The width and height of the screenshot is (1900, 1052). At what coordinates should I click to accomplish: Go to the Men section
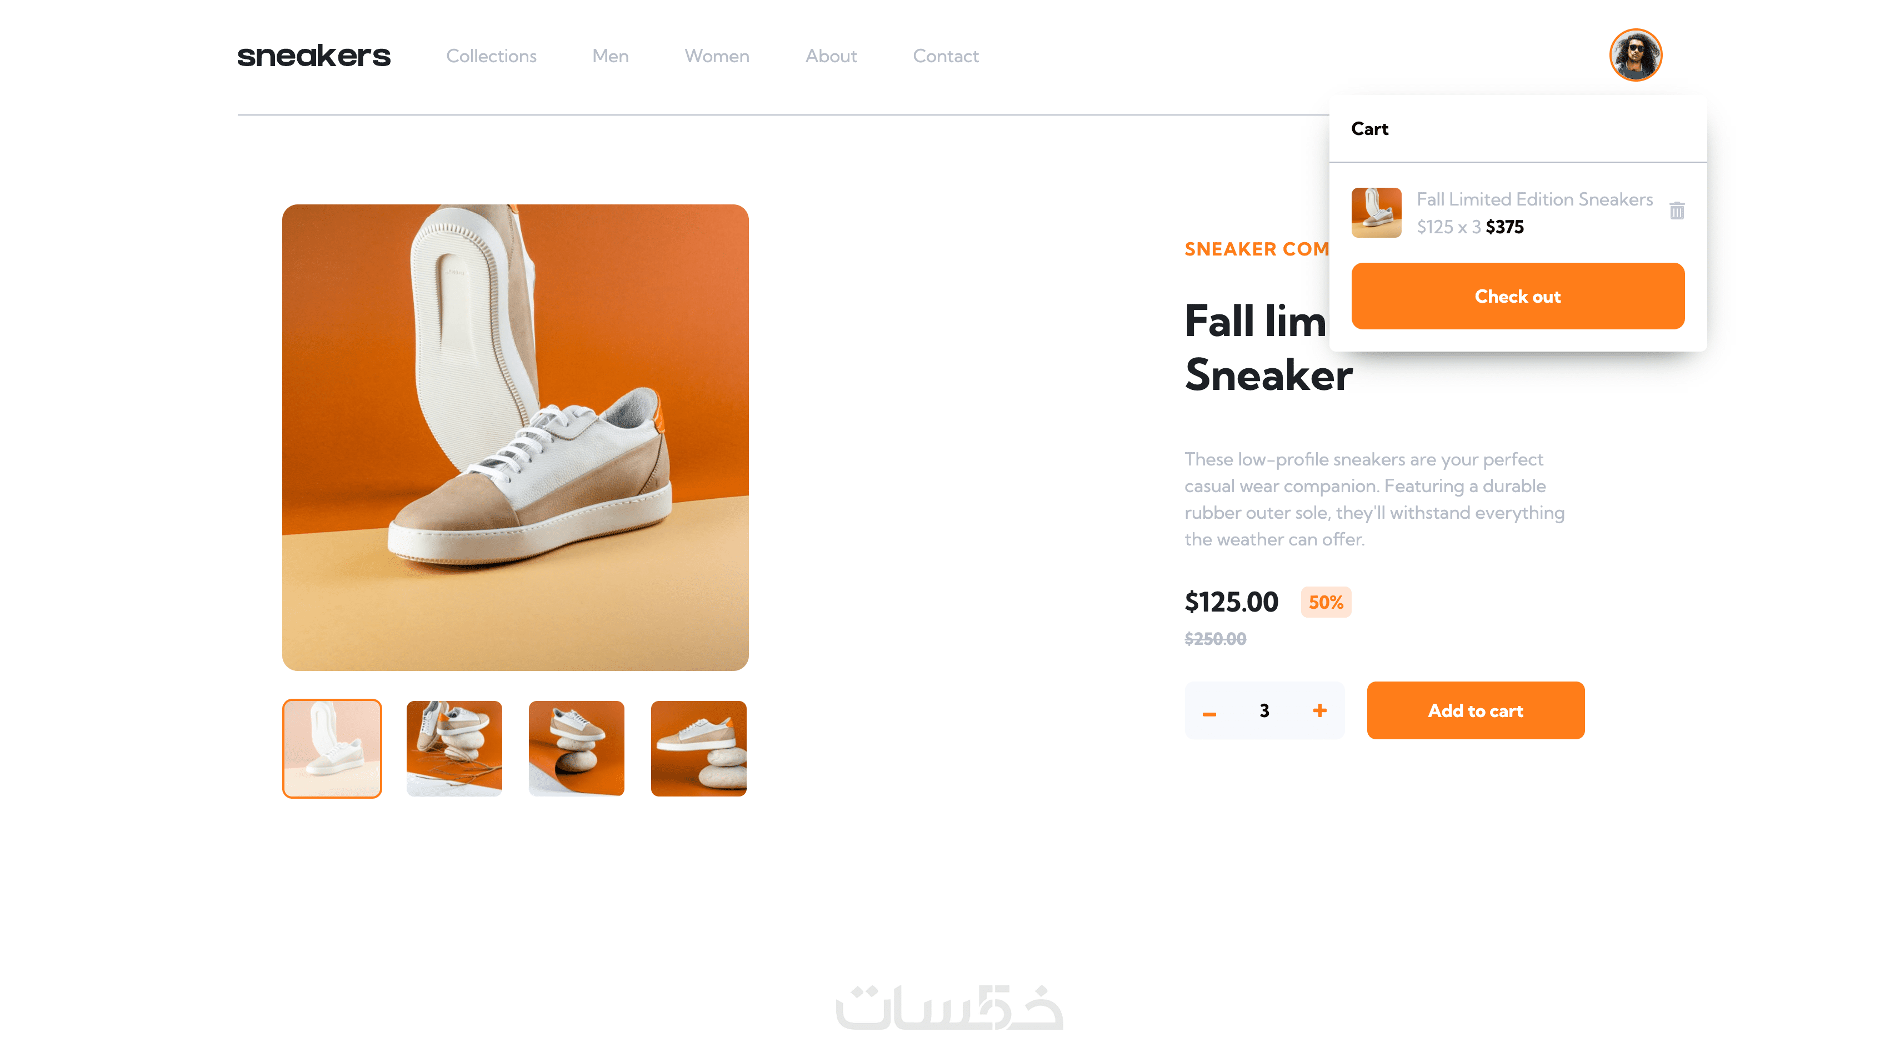610,56
